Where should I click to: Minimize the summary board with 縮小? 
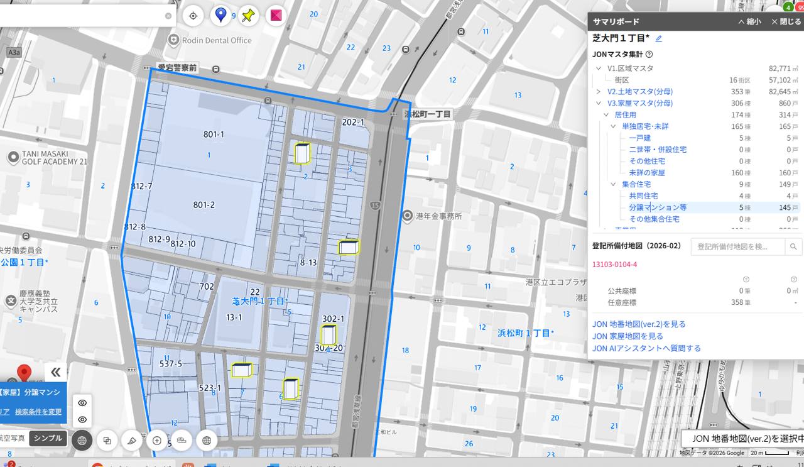[749, 21]
